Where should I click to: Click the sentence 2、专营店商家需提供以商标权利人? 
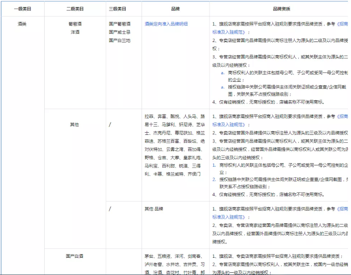coord(280,264)
